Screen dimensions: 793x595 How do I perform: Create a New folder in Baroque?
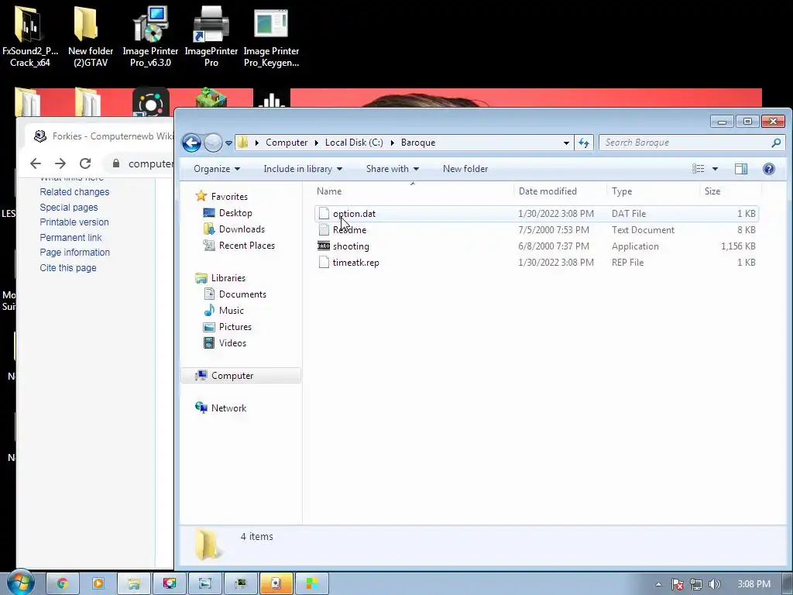[x=465, y=169]
